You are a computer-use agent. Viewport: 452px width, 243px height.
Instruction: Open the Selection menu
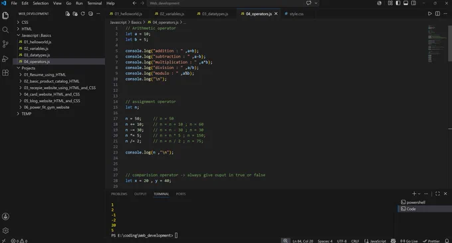41,3
